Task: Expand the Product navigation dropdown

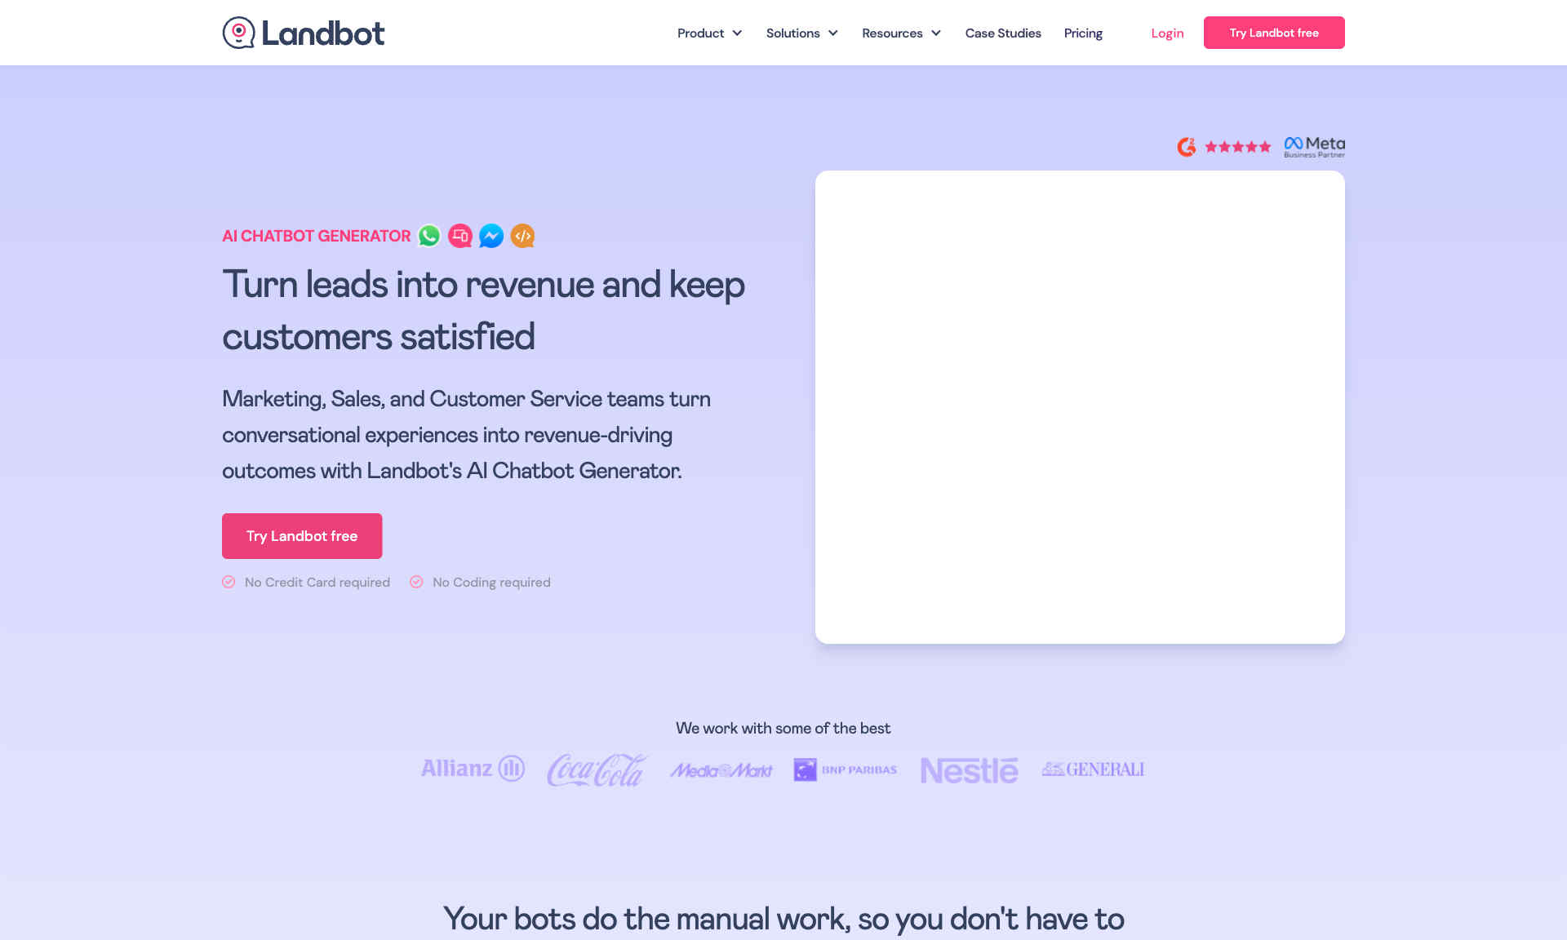Action: [711, 33]
